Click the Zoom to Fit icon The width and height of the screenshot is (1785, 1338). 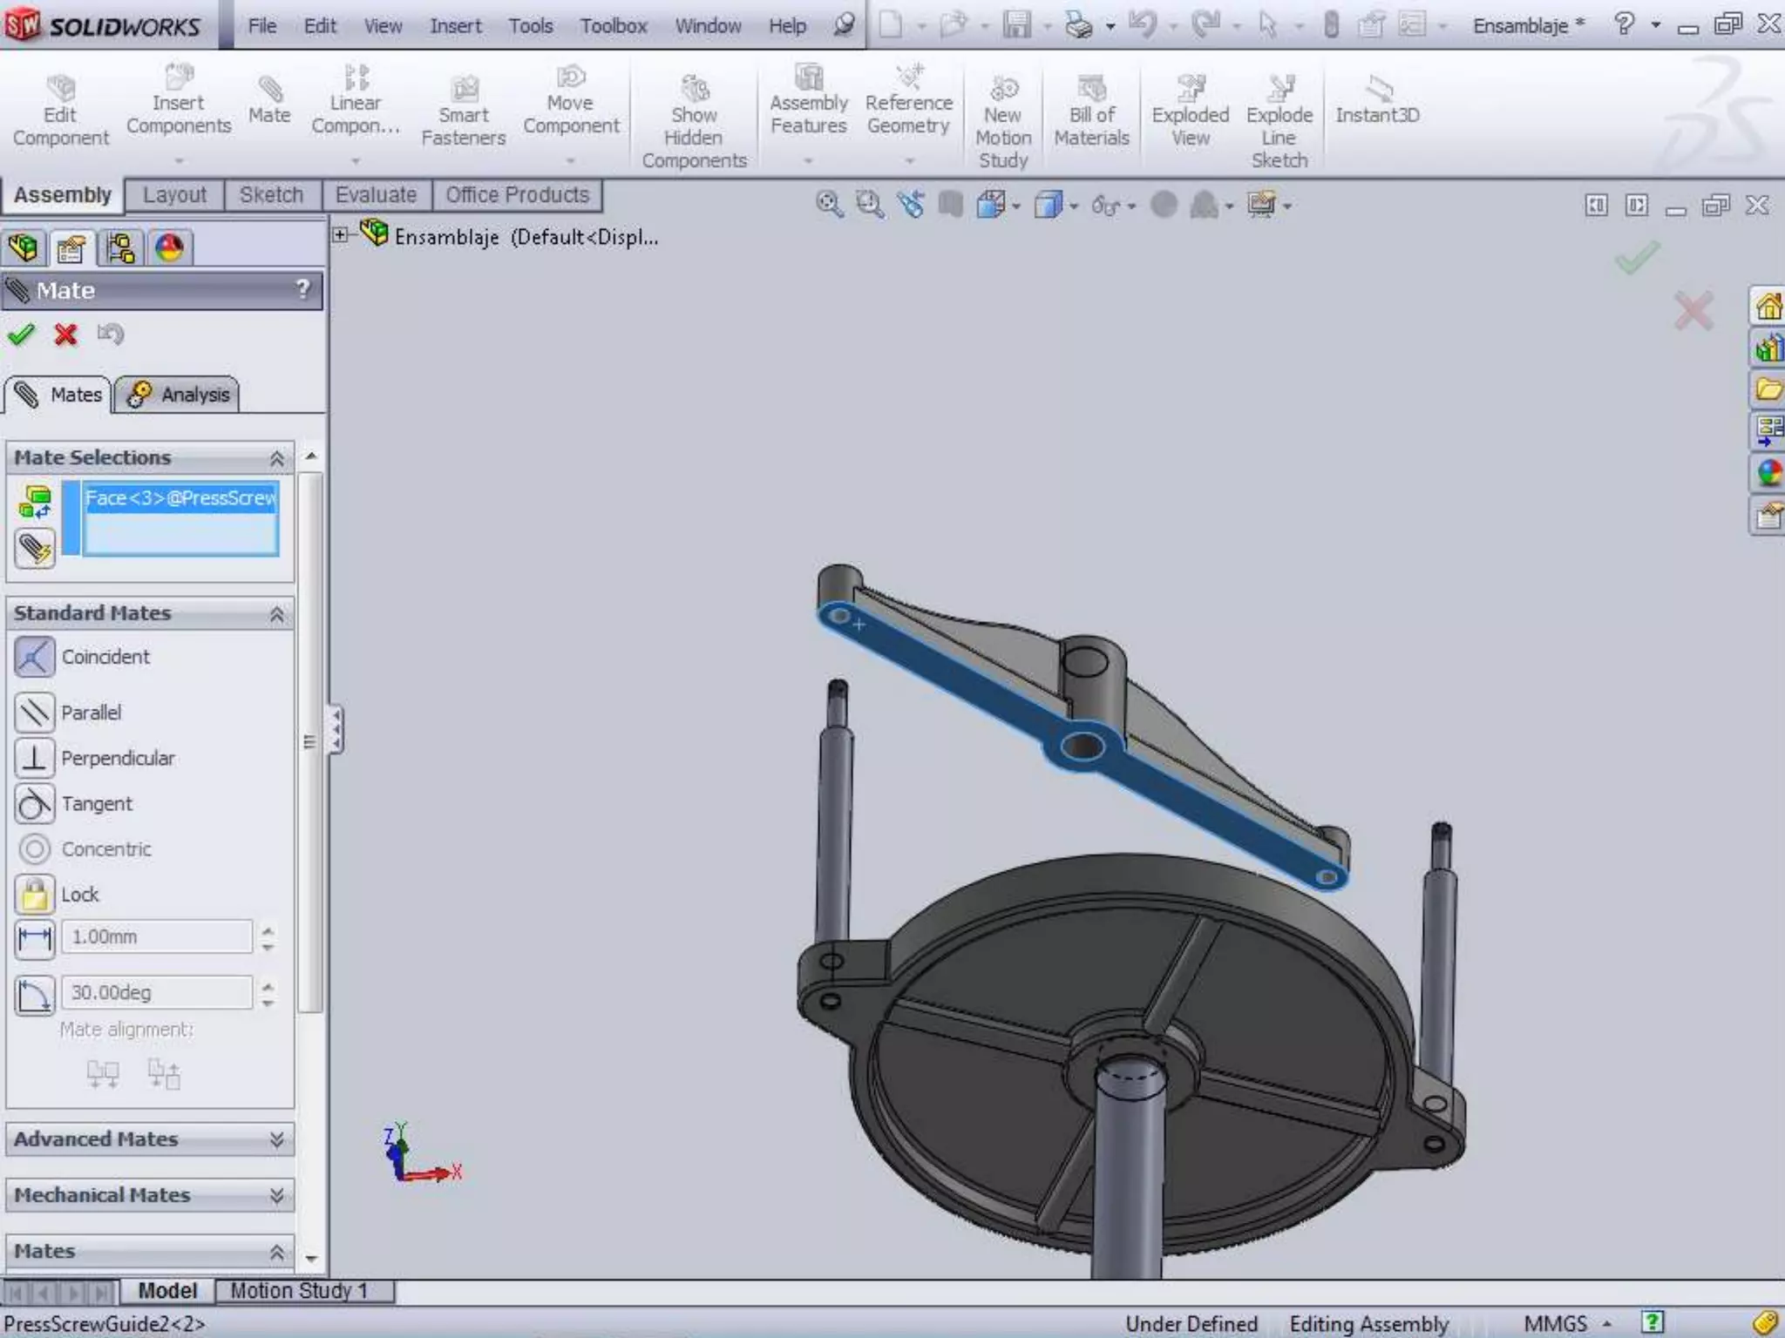[x=828, y=206]
